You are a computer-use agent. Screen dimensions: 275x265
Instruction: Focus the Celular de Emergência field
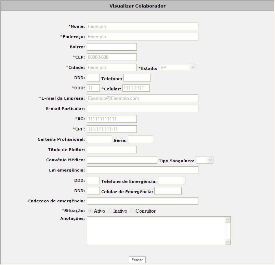click(x=168, y=191)
